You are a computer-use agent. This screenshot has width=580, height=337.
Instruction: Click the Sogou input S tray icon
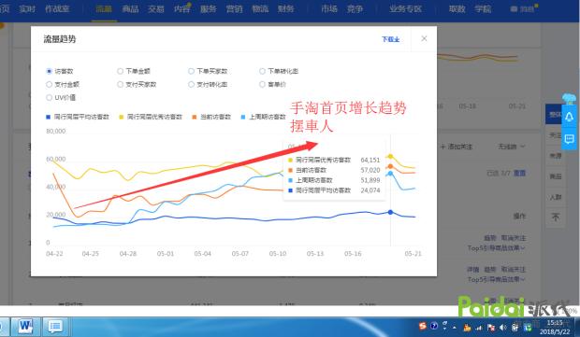(423, 326)
